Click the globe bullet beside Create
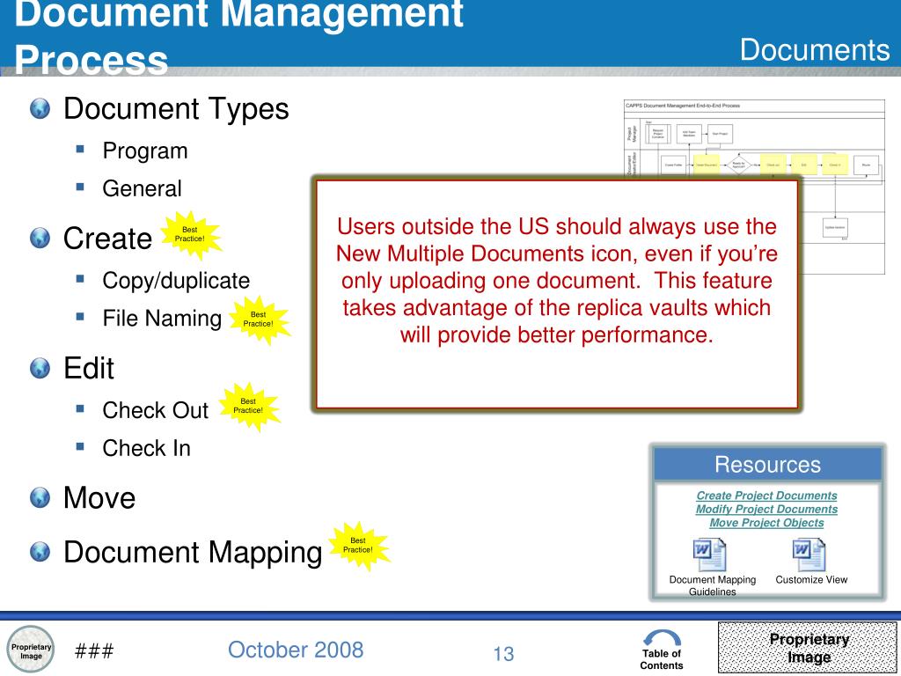 40,238
